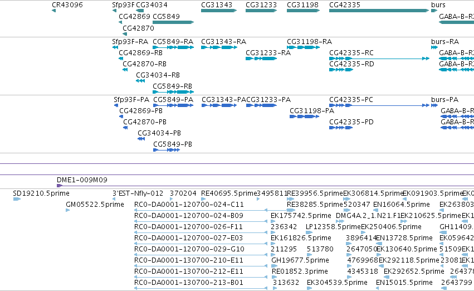This screenshot has height=291, width=474.
Task: Select the CG42870 gene label
Action: pyautogui.click(x=139, y=28)
